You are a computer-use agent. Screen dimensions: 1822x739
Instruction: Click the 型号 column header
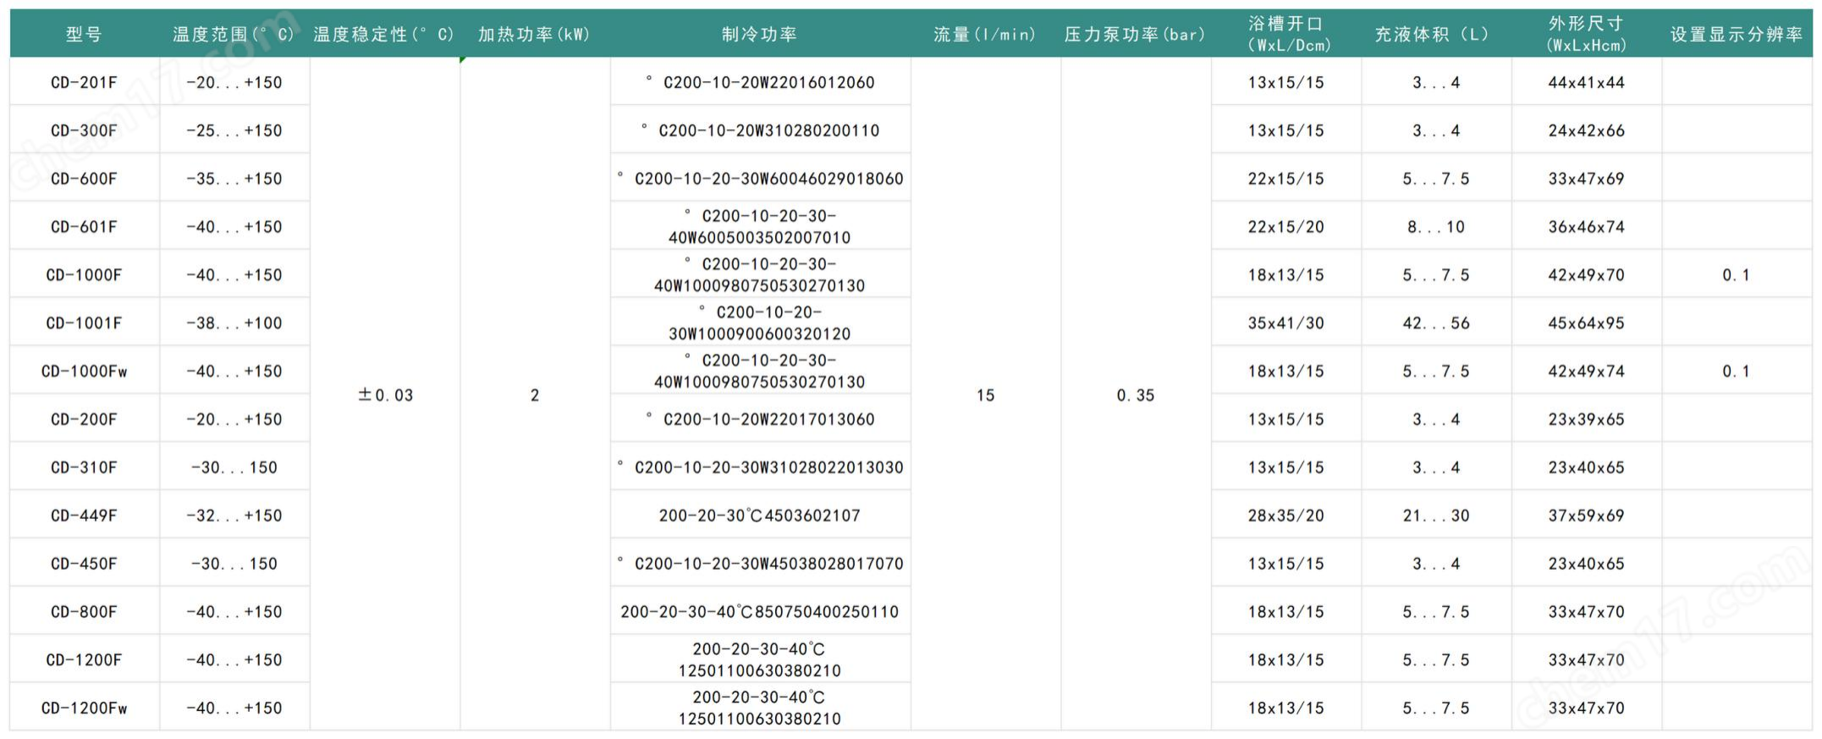[x=84, y=35]
